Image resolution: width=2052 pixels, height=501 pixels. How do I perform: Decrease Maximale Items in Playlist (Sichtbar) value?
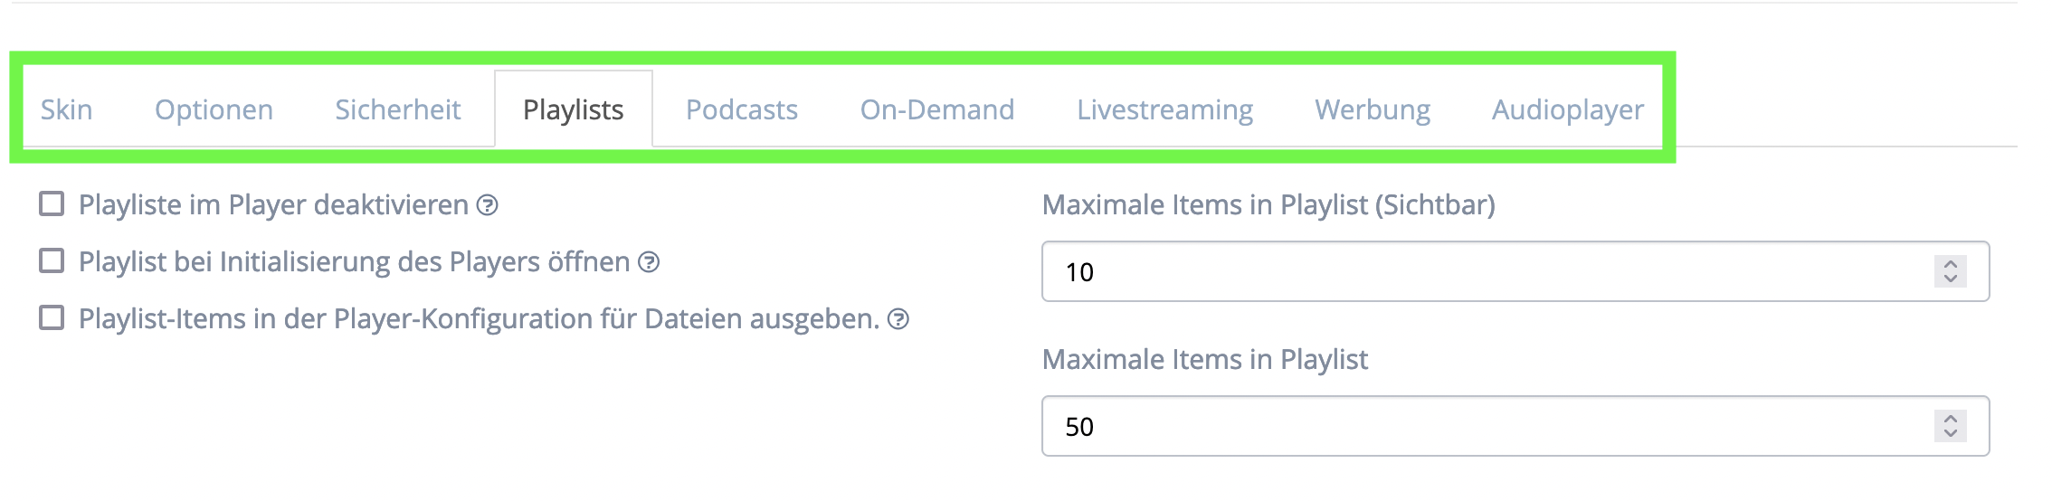pos(1951,279)
